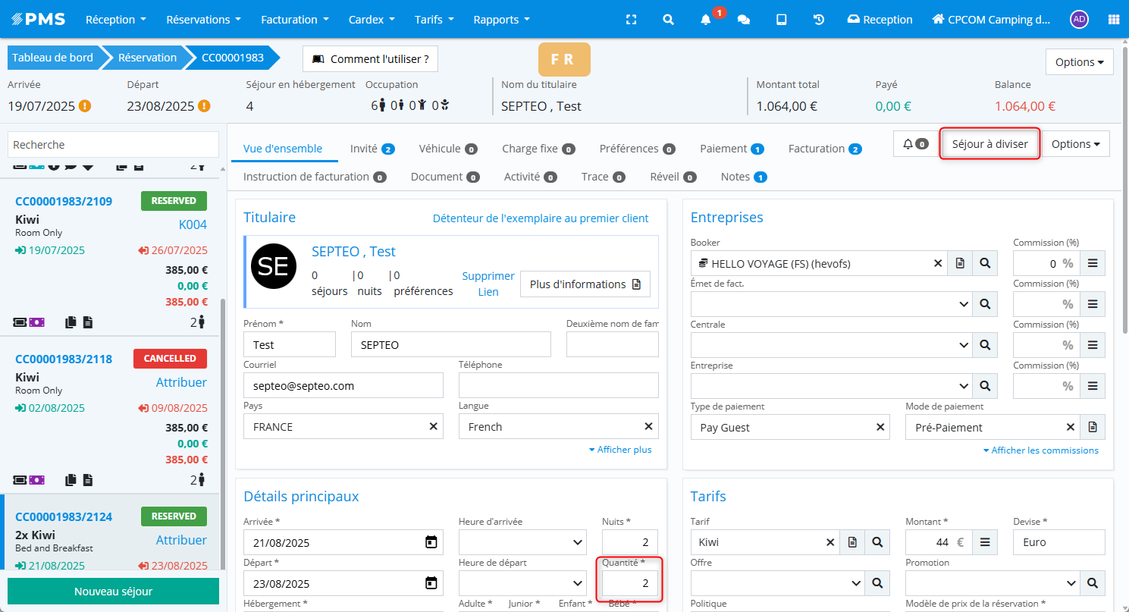Click commission menu icon beside Booker
The image size is (1129, 612).
[x=1093, y=263]
